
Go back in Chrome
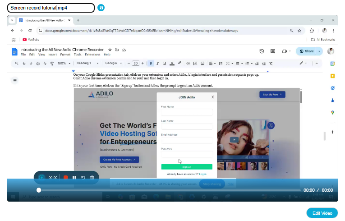[13, 31]
